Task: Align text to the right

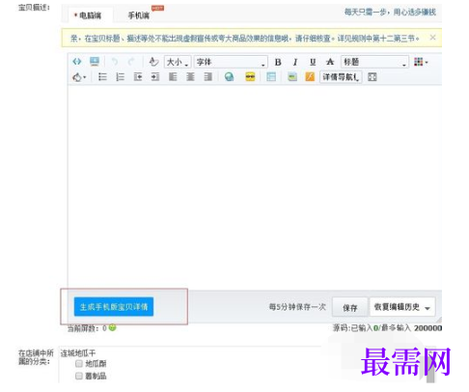Action: point(207,77)
